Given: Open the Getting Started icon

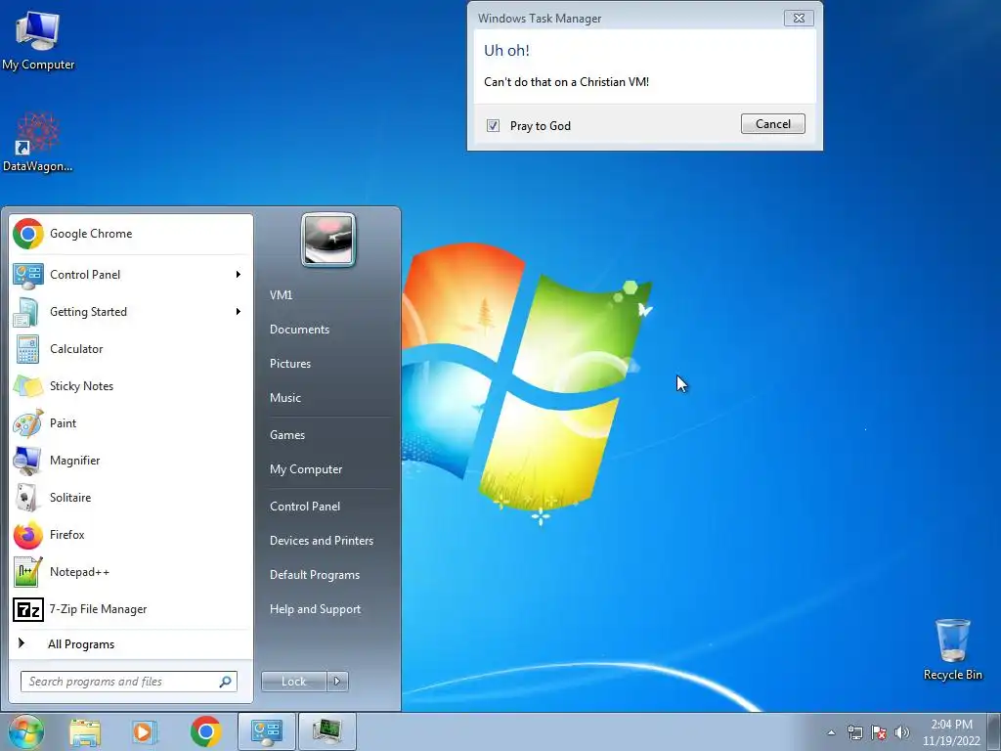Looking at the screenshot, I should [x=28, y=312].
